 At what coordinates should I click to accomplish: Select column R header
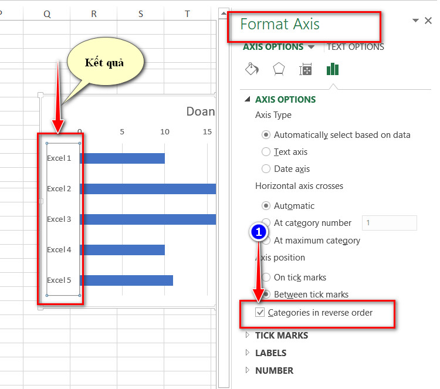coord(94,13)
